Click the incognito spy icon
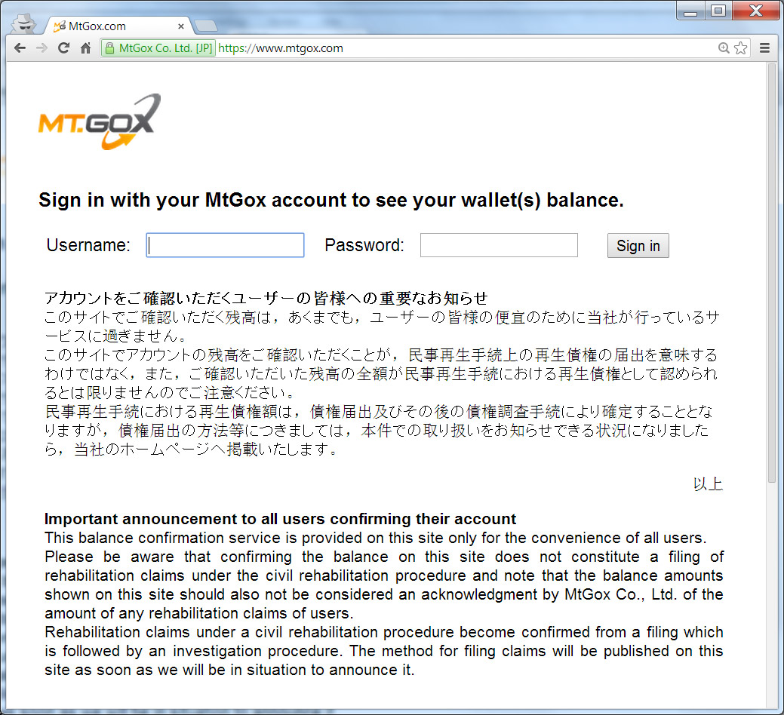Image resolution: width=784 pixels, height=715 pixels. [23, 23]
